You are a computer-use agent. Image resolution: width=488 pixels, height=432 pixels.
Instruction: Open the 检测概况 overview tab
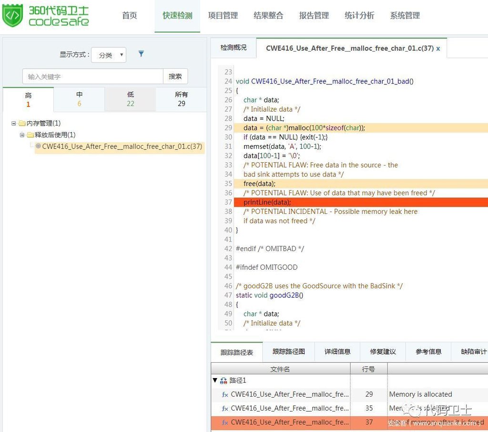pos(234,48)
